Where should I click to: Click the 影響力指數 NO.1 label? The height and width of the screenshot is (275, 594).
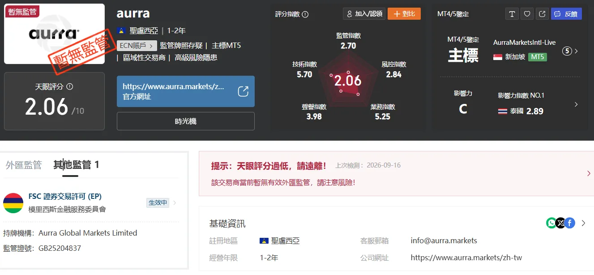point(521,95)
